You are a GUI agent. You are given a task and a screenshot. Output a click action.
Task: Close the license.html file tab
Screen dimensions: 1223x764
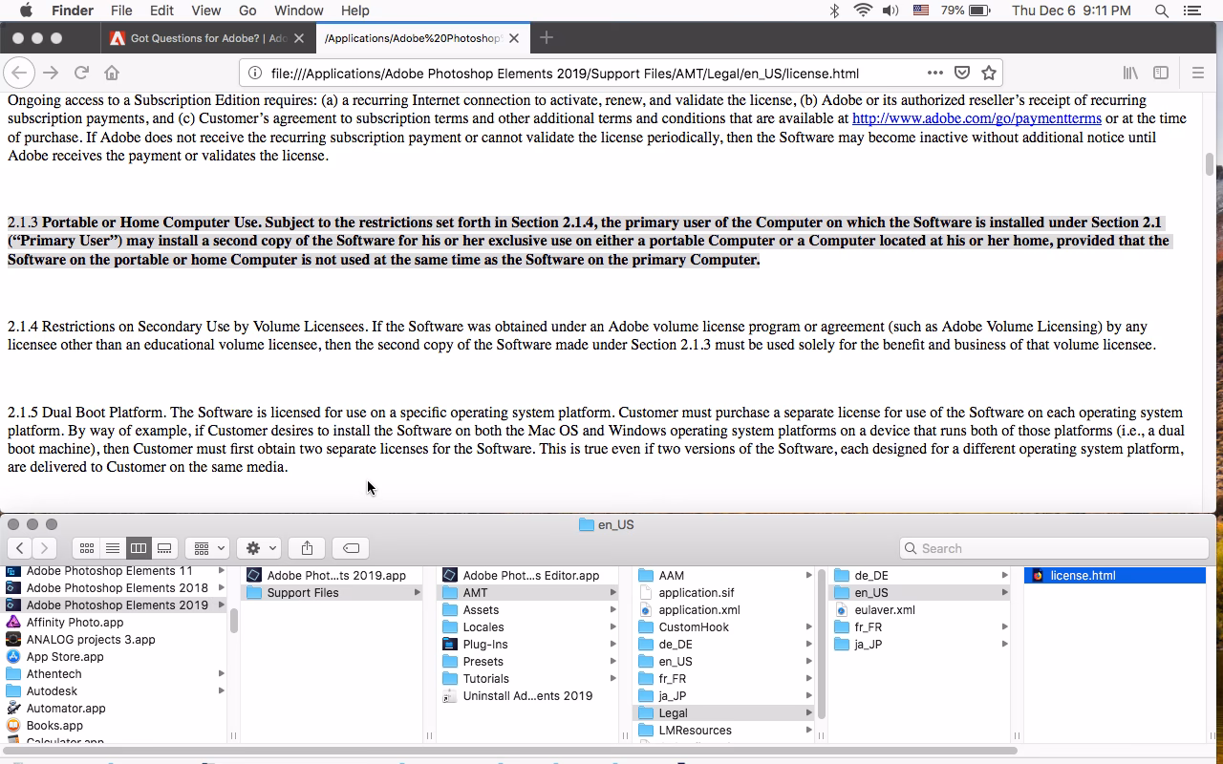pos(513,38)
